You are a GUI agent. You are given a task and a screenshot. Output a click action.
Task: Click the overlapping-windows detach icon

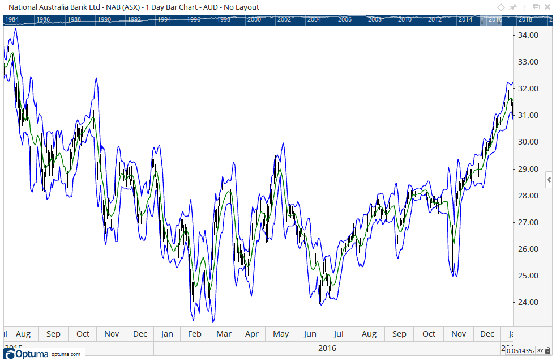[537, 7]
